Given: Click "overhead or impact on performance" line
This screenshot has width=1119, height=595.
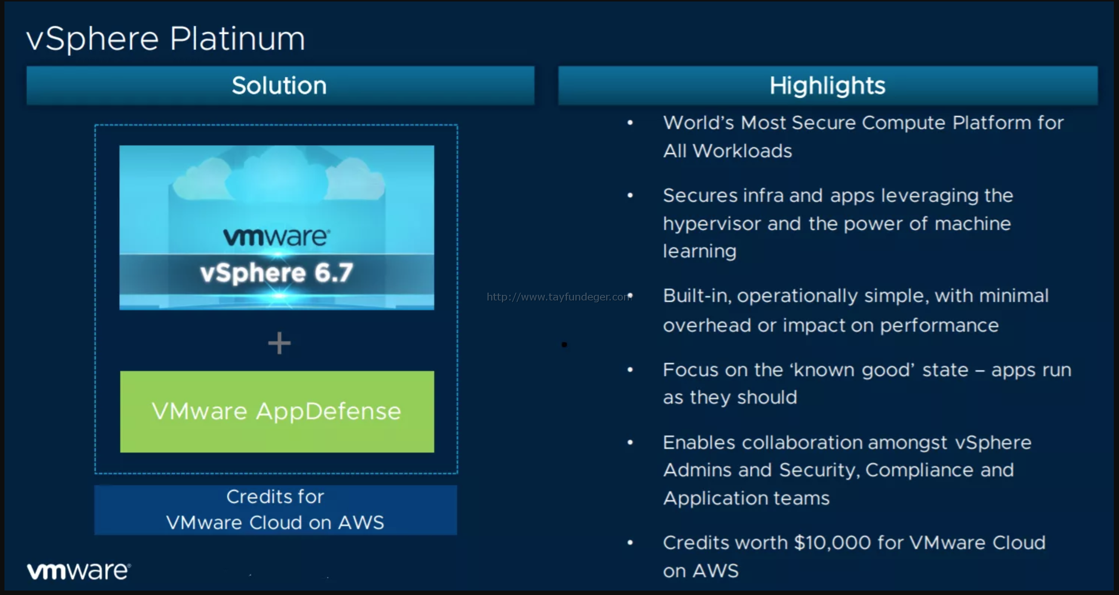Looking at the screenshot, I should [x=831, y=325].
